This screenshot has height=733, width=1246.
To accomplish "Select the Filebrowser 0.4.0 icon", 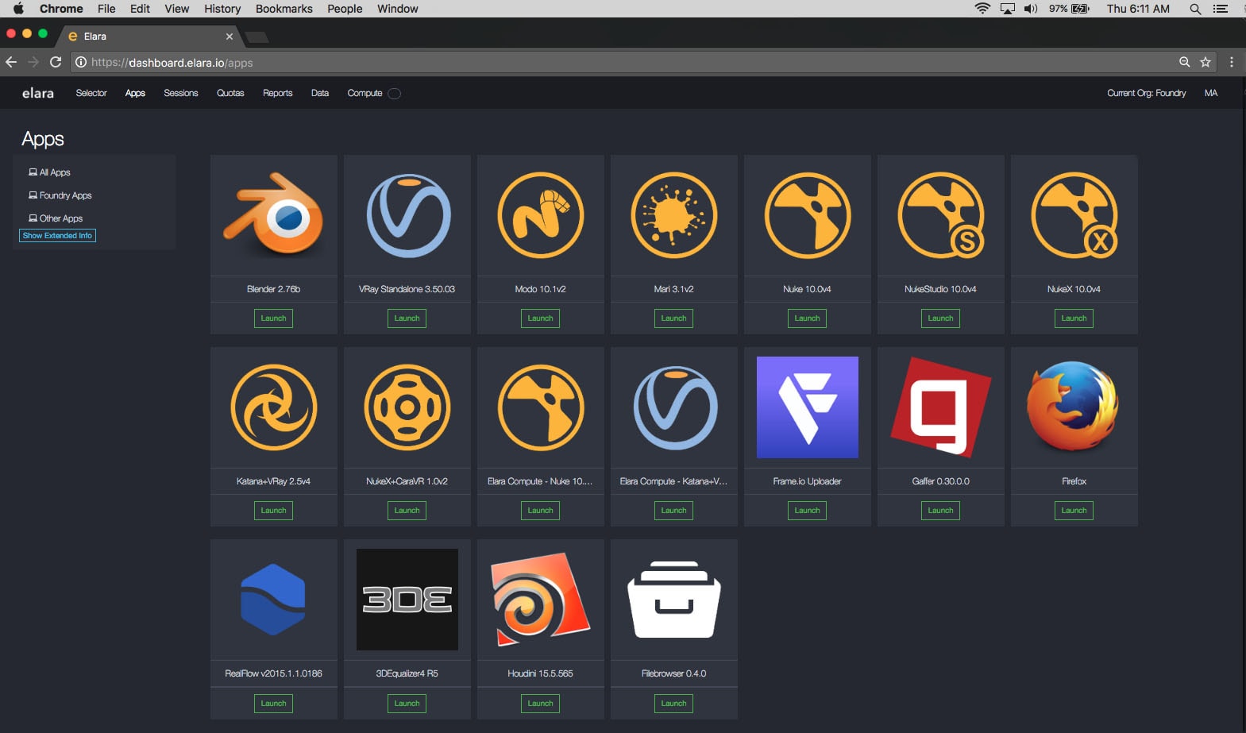I will coord(674,600).
